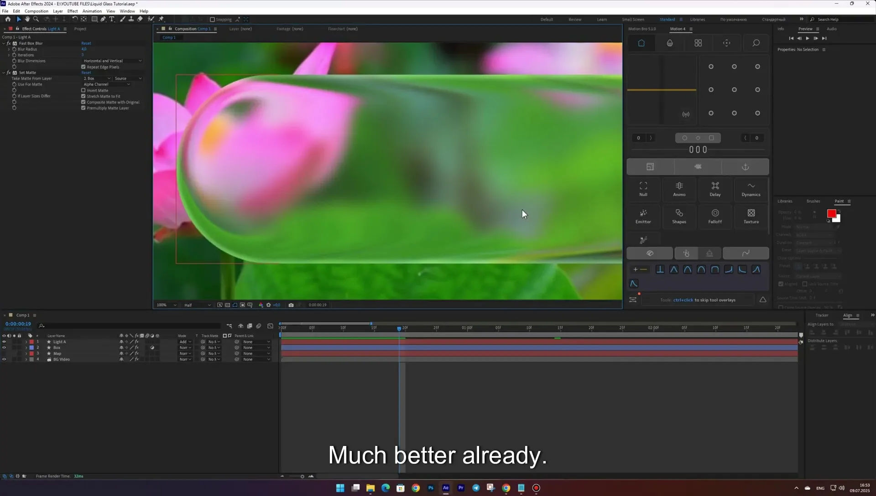Enable the Snapping checkbox in toolbar

click(212, 20)
